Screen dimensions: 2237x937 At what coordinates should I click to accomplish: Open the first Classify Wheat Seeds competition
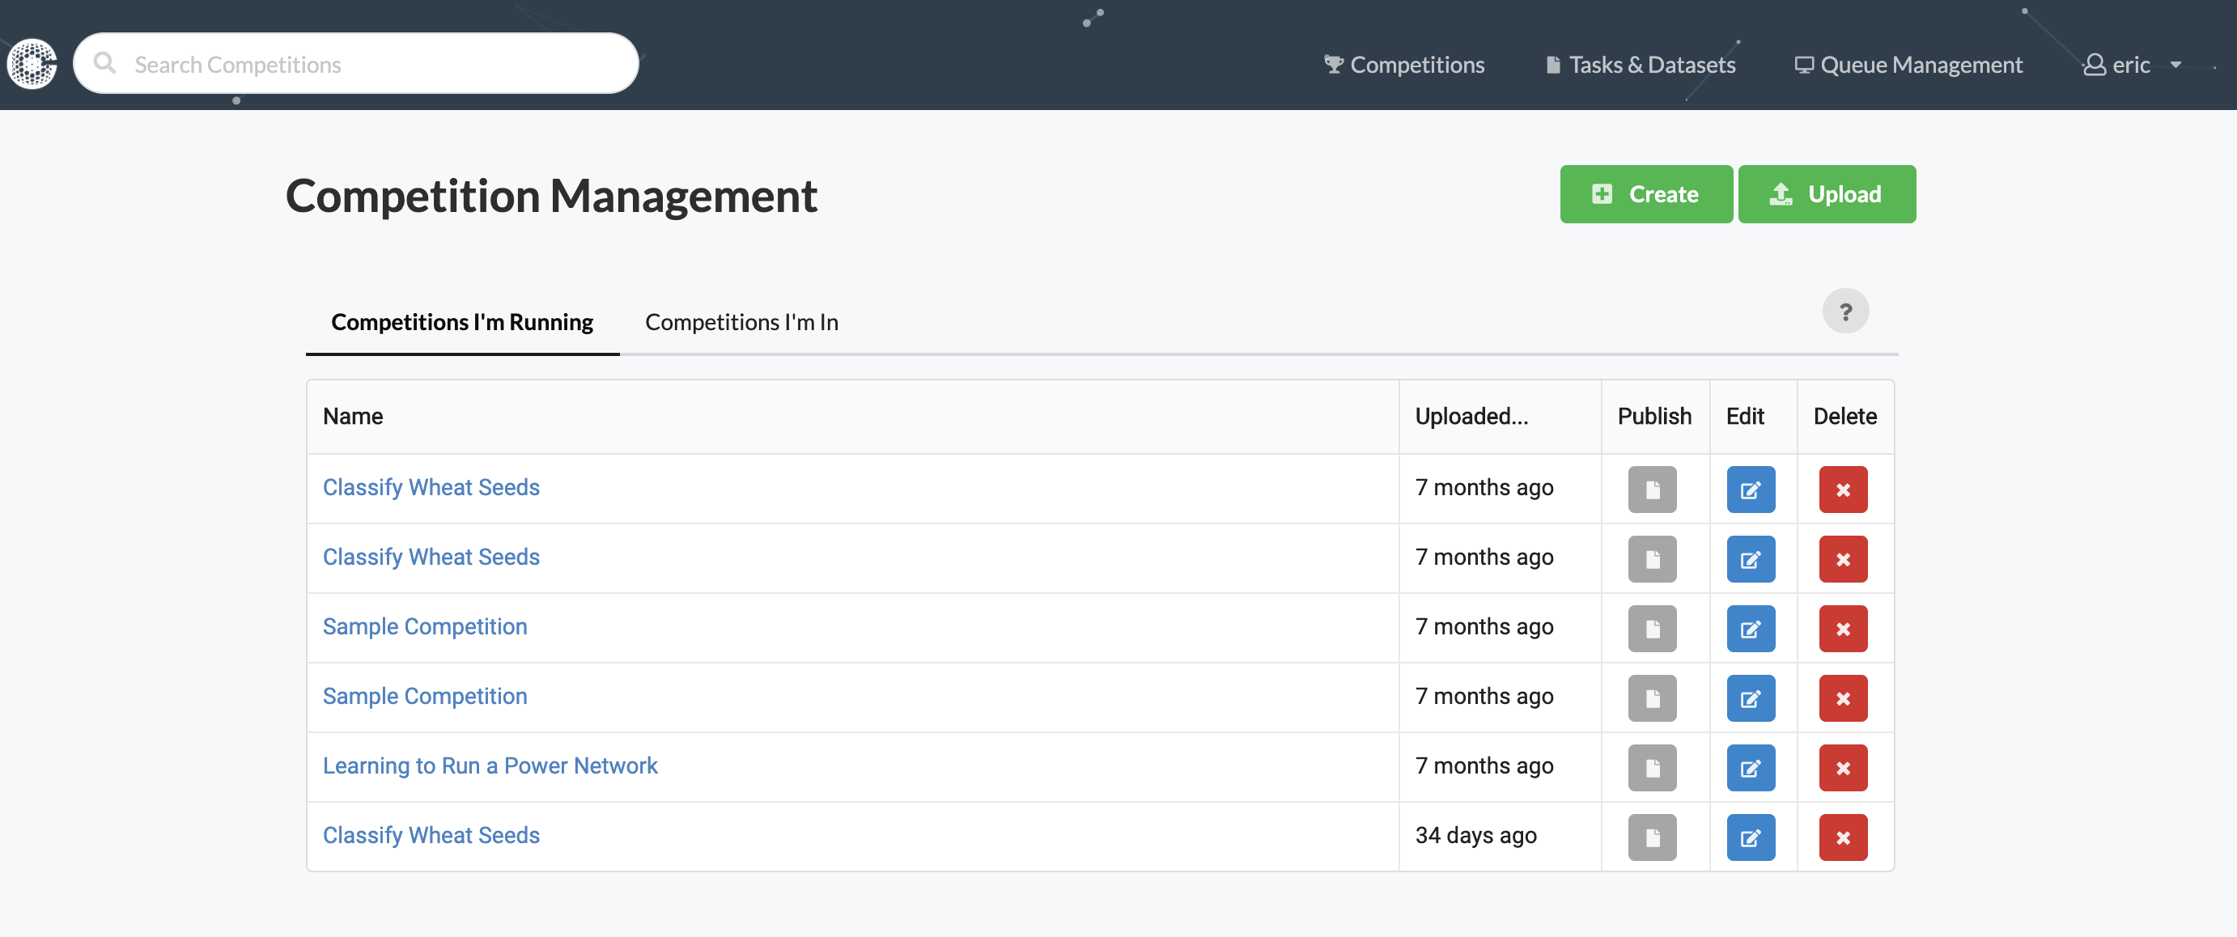[431, 487]
